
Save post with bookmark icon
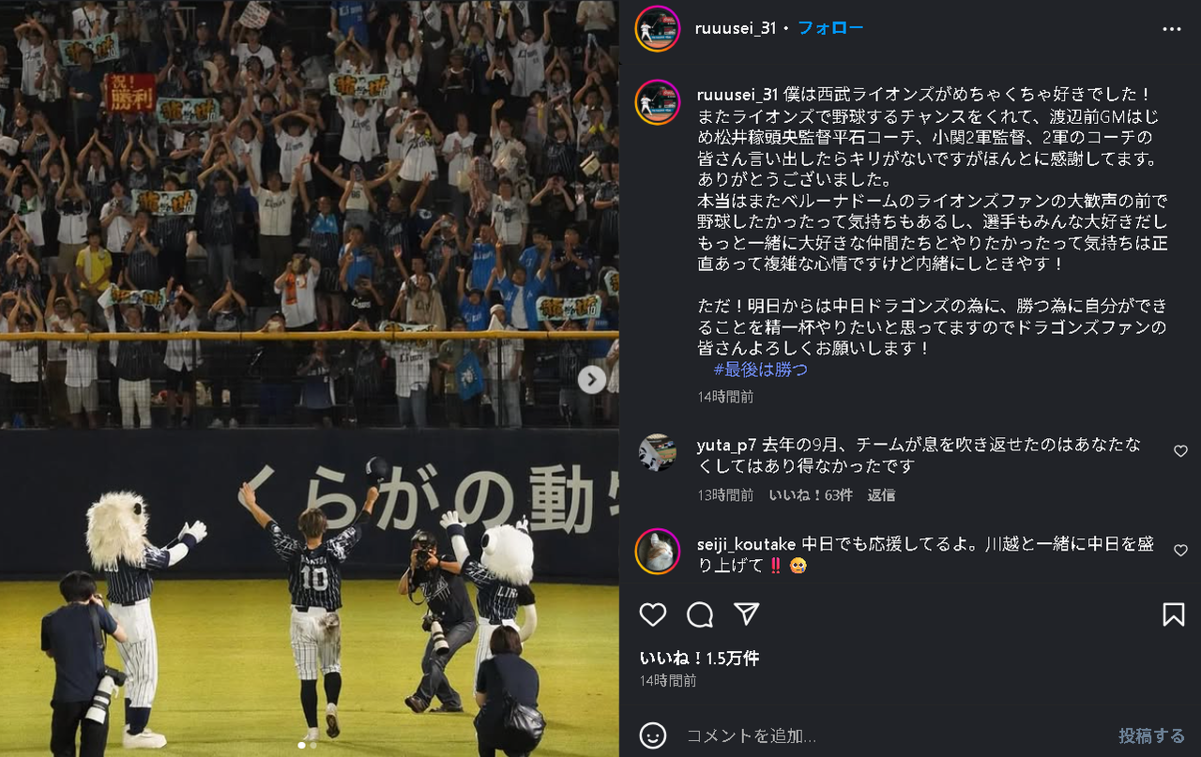[x=1173, y=614]
